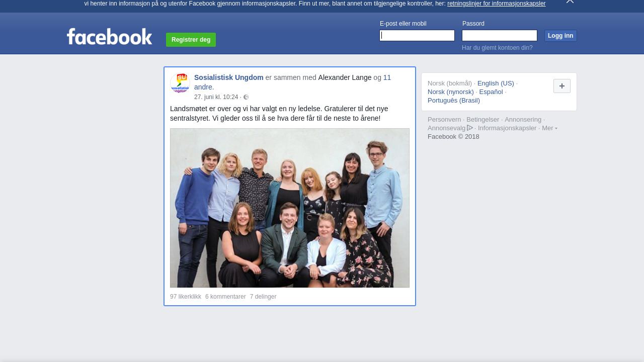Image resolution: width=644 pixels, height=362 pixels.
Task: Click the plus button for more languages
Action: click(562, 86)
